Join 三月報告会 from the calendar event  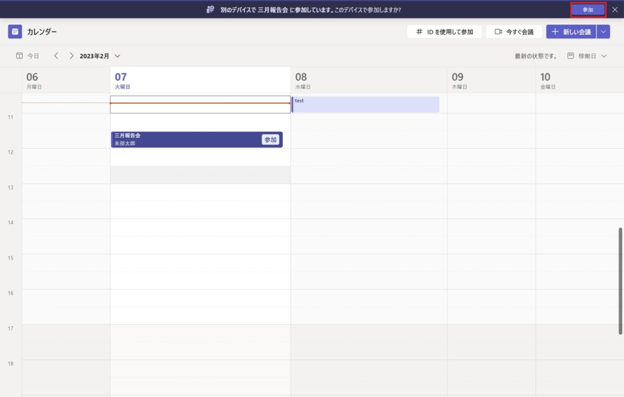point(271,140)
